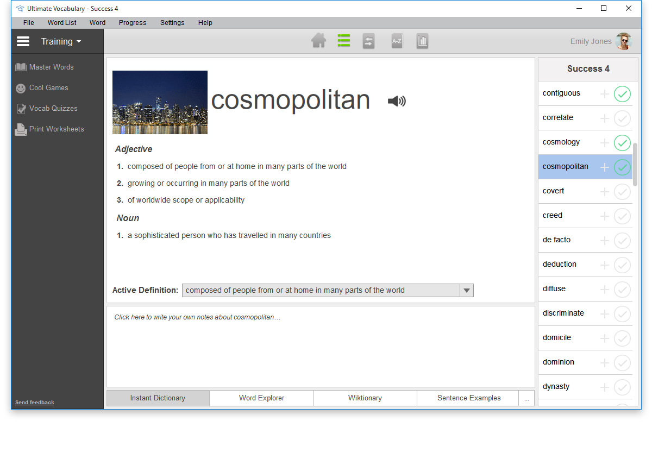Screen dimensions: 652x452
Task: Toggle mastered checkmark for cosmology
Action: 622,143
